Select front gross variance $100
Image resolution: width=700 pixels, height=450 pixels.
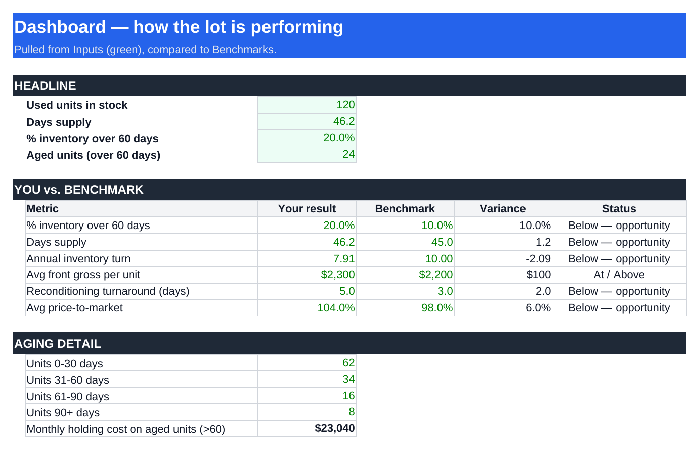click(x=503, y=275)
